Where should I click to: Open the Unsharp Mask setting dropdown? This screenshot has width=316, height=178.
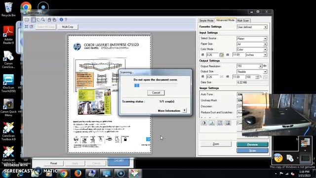click(x=239, y=100)
